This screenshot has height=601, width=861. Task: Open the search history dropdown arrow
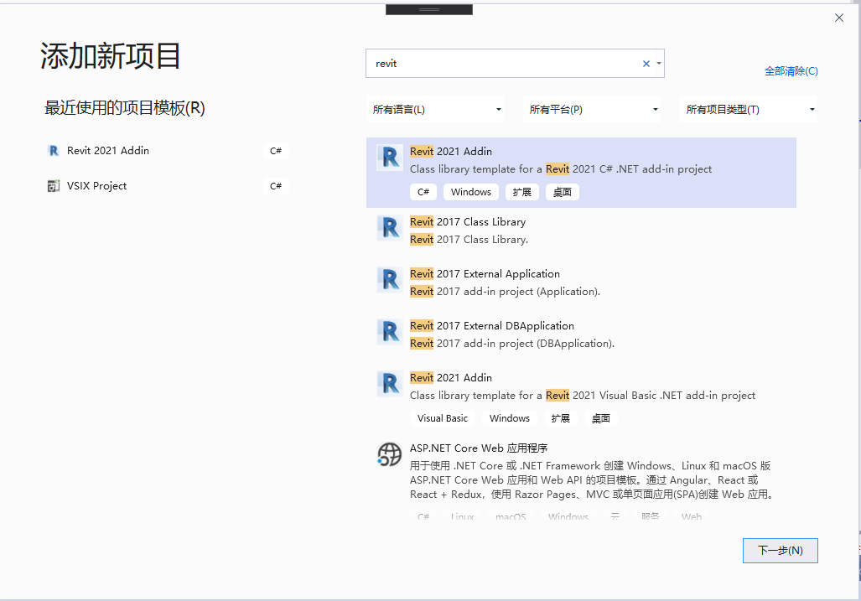coord(658,64)
